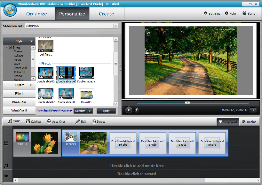Image resolution: width=262 pixels, height=185 pixels.
Task: Select Special style category
Action: (x=18, y=76)
